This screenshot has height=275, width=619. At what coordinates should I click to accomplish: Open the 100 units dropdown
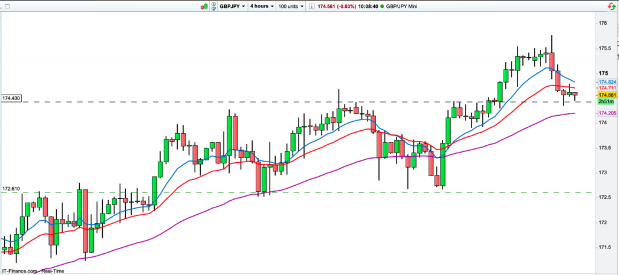point(291,6)
